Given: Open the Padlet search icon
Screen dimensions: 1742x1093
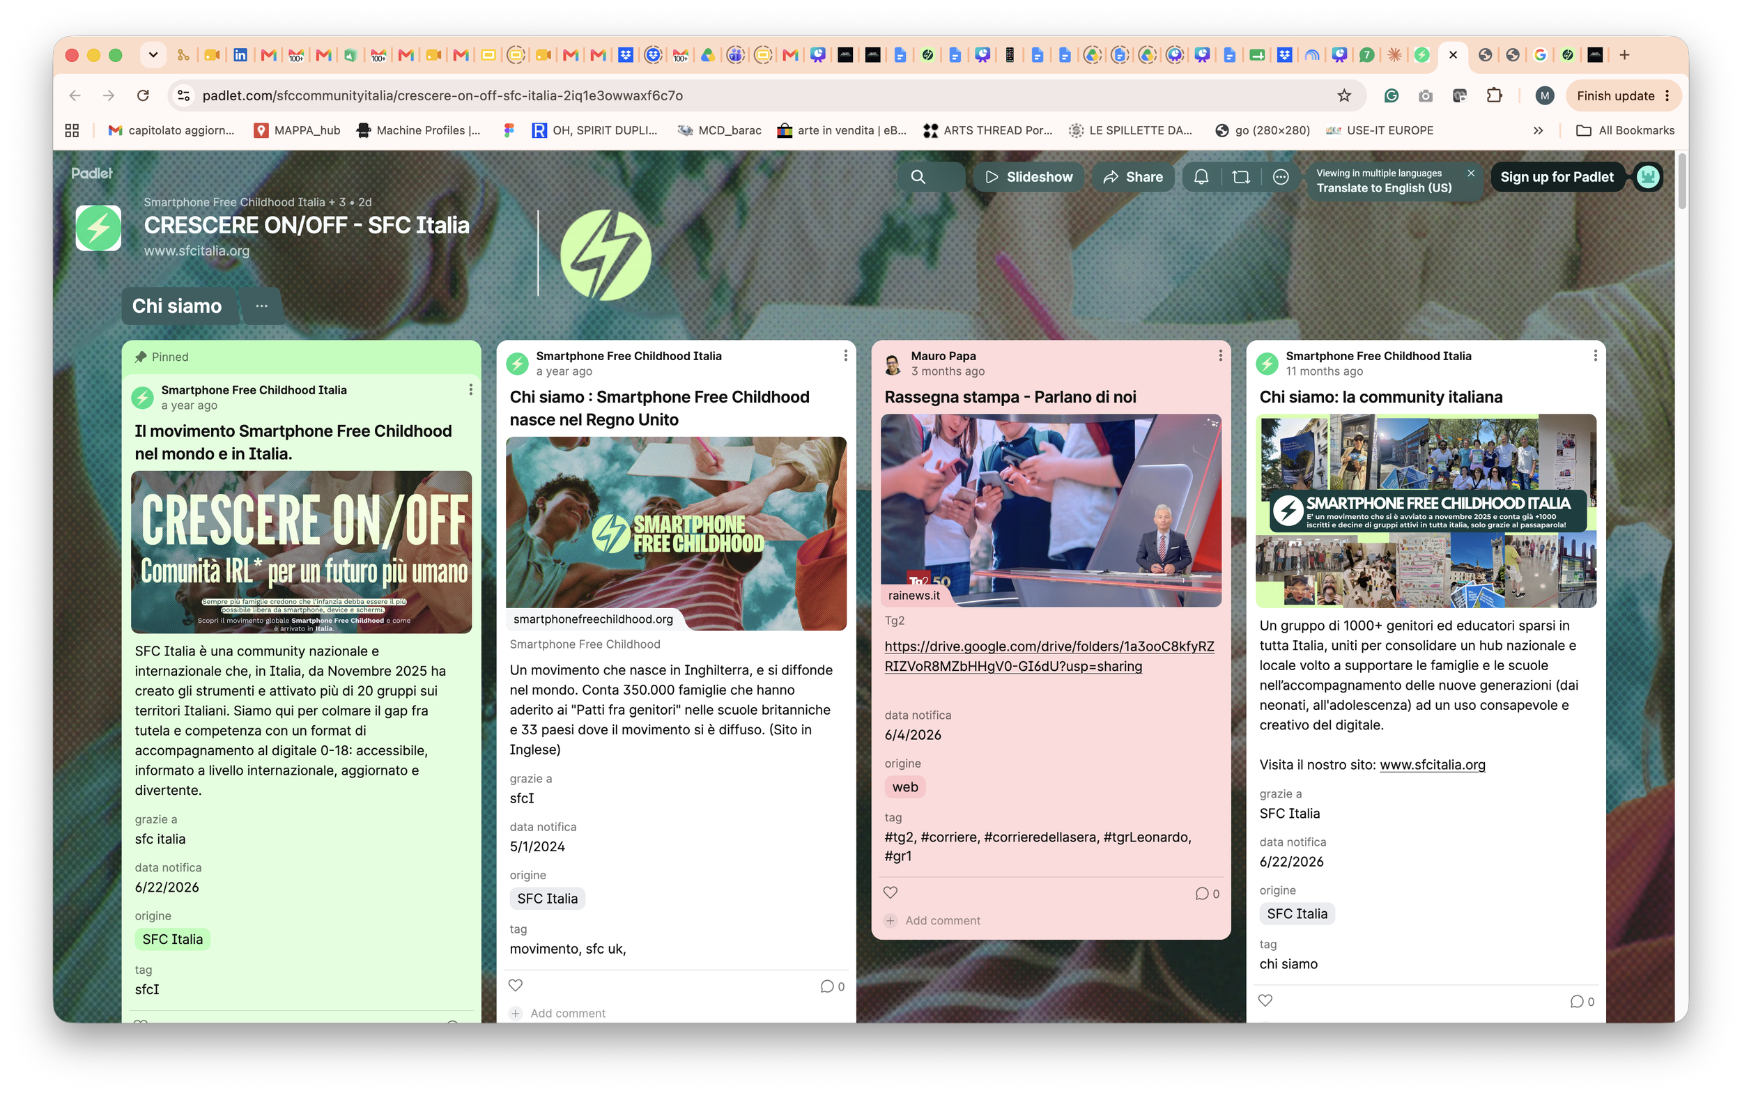Looking at the screenshot, I should [x=918, y=177].
